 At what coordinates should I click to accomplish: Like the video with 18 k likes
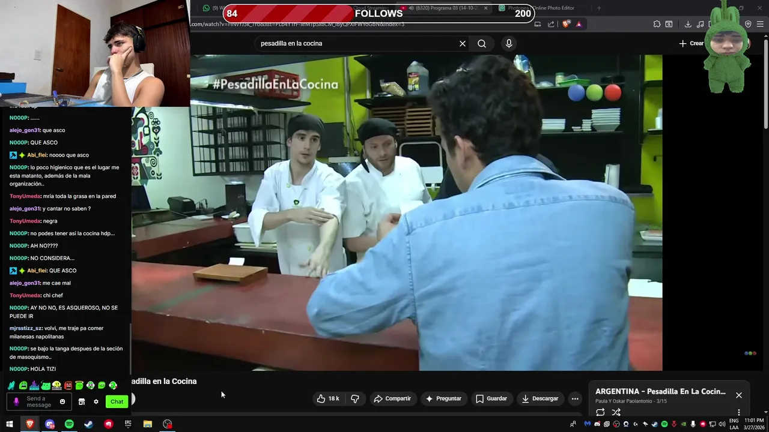click(328, 398)
